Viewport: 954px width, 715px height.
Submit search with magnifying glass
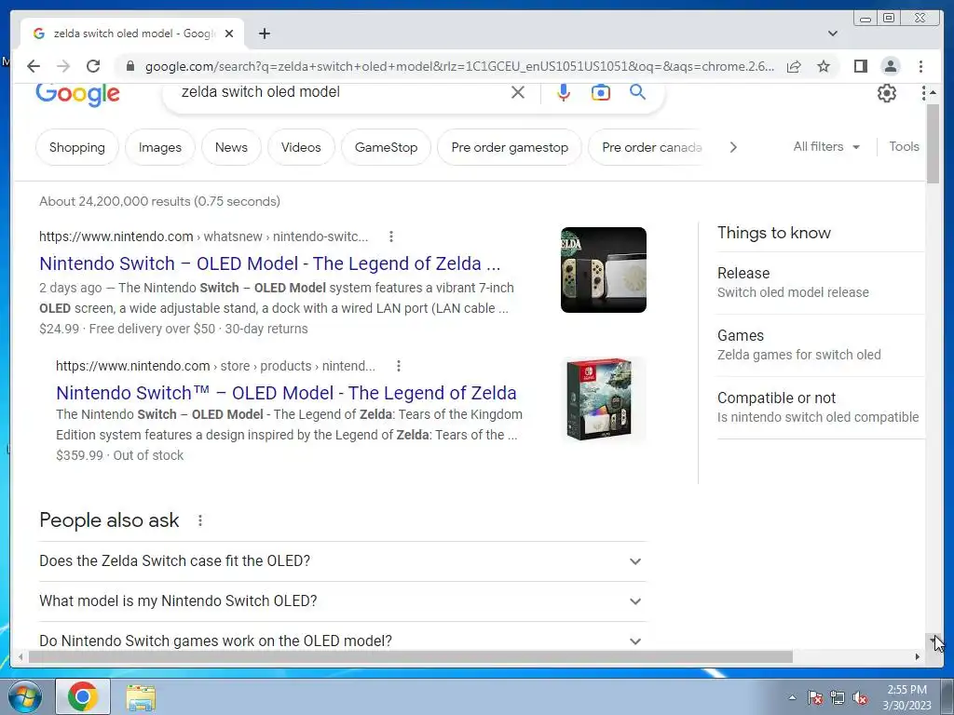tap(637, 92)
